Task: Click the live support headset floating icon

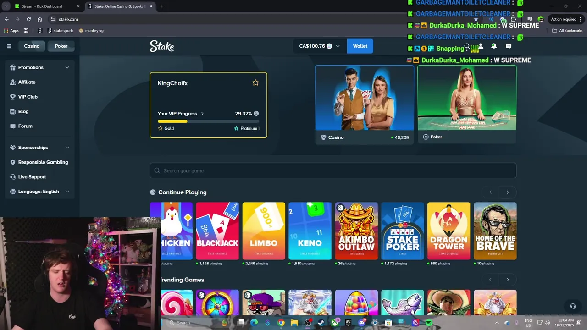Action: [572, 306]
